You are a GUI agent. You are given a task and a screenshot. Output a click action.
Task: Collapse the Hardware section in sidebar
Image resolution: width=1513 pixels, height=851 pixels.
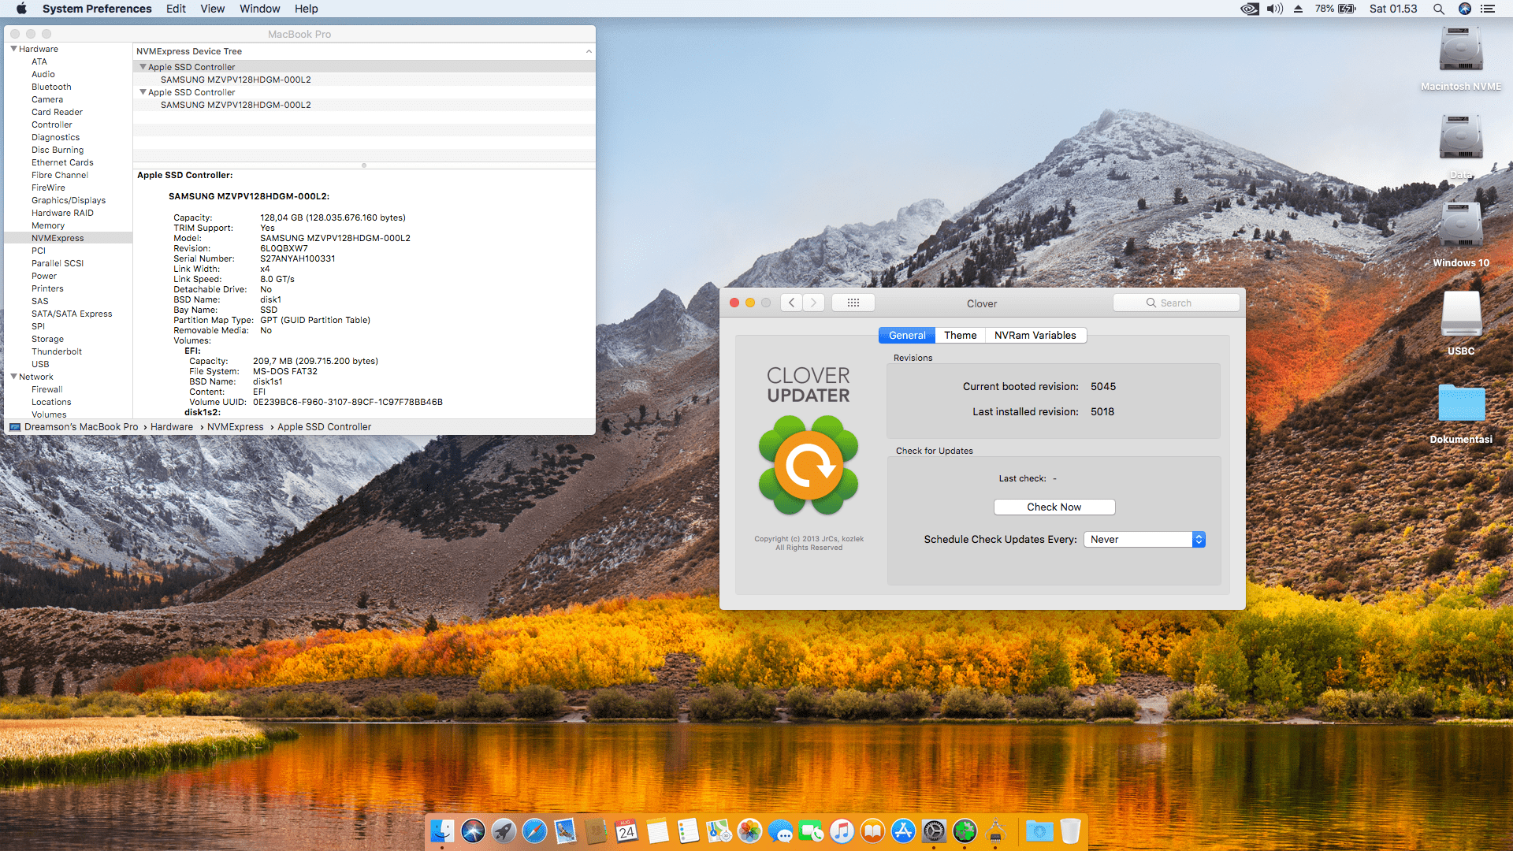point(13,49)
